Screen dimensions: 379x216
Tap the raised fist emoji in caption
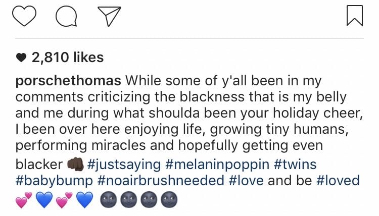point(74,165)
